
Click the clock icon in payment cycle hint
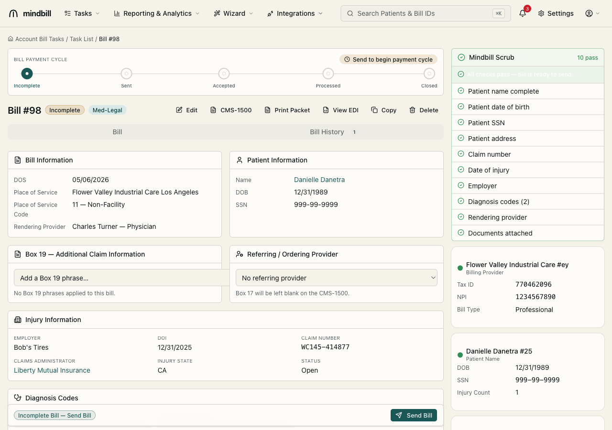(x=347, y=59)
